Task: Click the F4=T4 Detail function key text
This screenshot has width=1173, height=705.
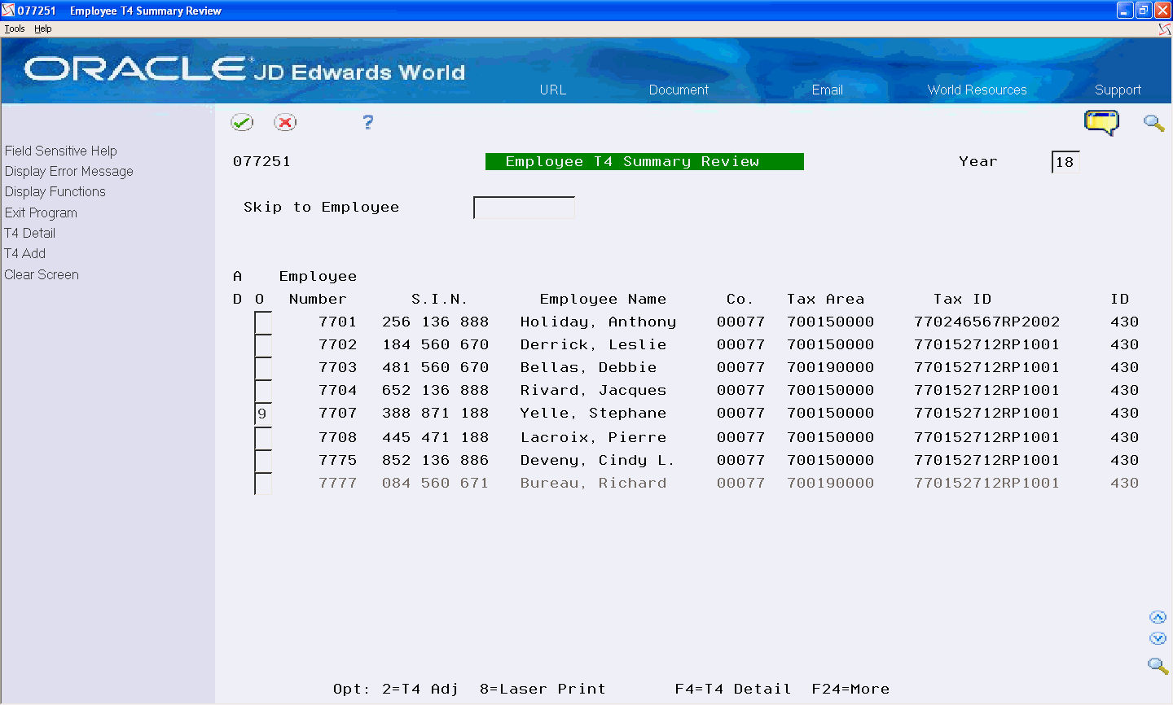Action: (x=733, y=690)
